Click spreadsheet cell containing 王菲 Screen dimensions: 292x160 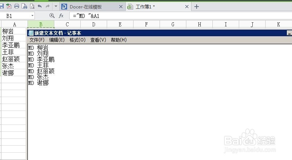pyautogui.click(x=14, y=52)
